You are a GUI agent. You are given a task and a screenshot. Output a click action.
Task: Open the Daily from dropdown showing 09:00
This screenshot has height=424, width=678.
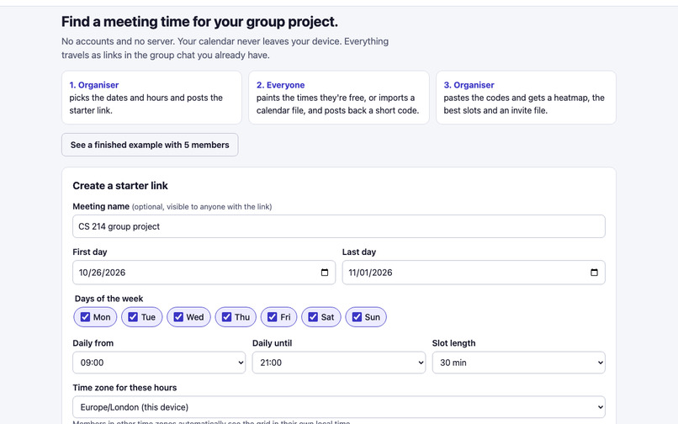(x=159, y=363)
